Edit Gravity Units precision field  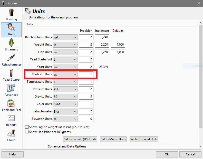point(86,97)
